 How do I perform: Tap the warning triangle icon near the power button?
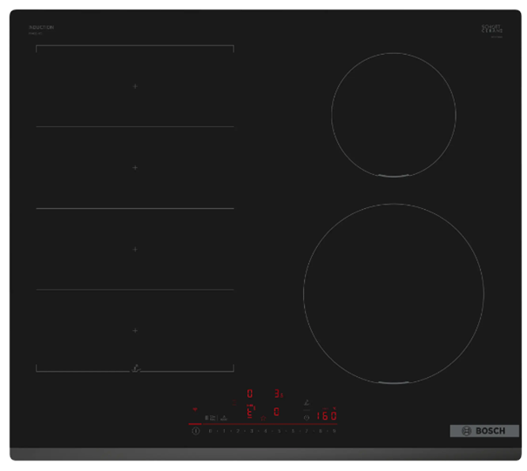coord(224,418)
